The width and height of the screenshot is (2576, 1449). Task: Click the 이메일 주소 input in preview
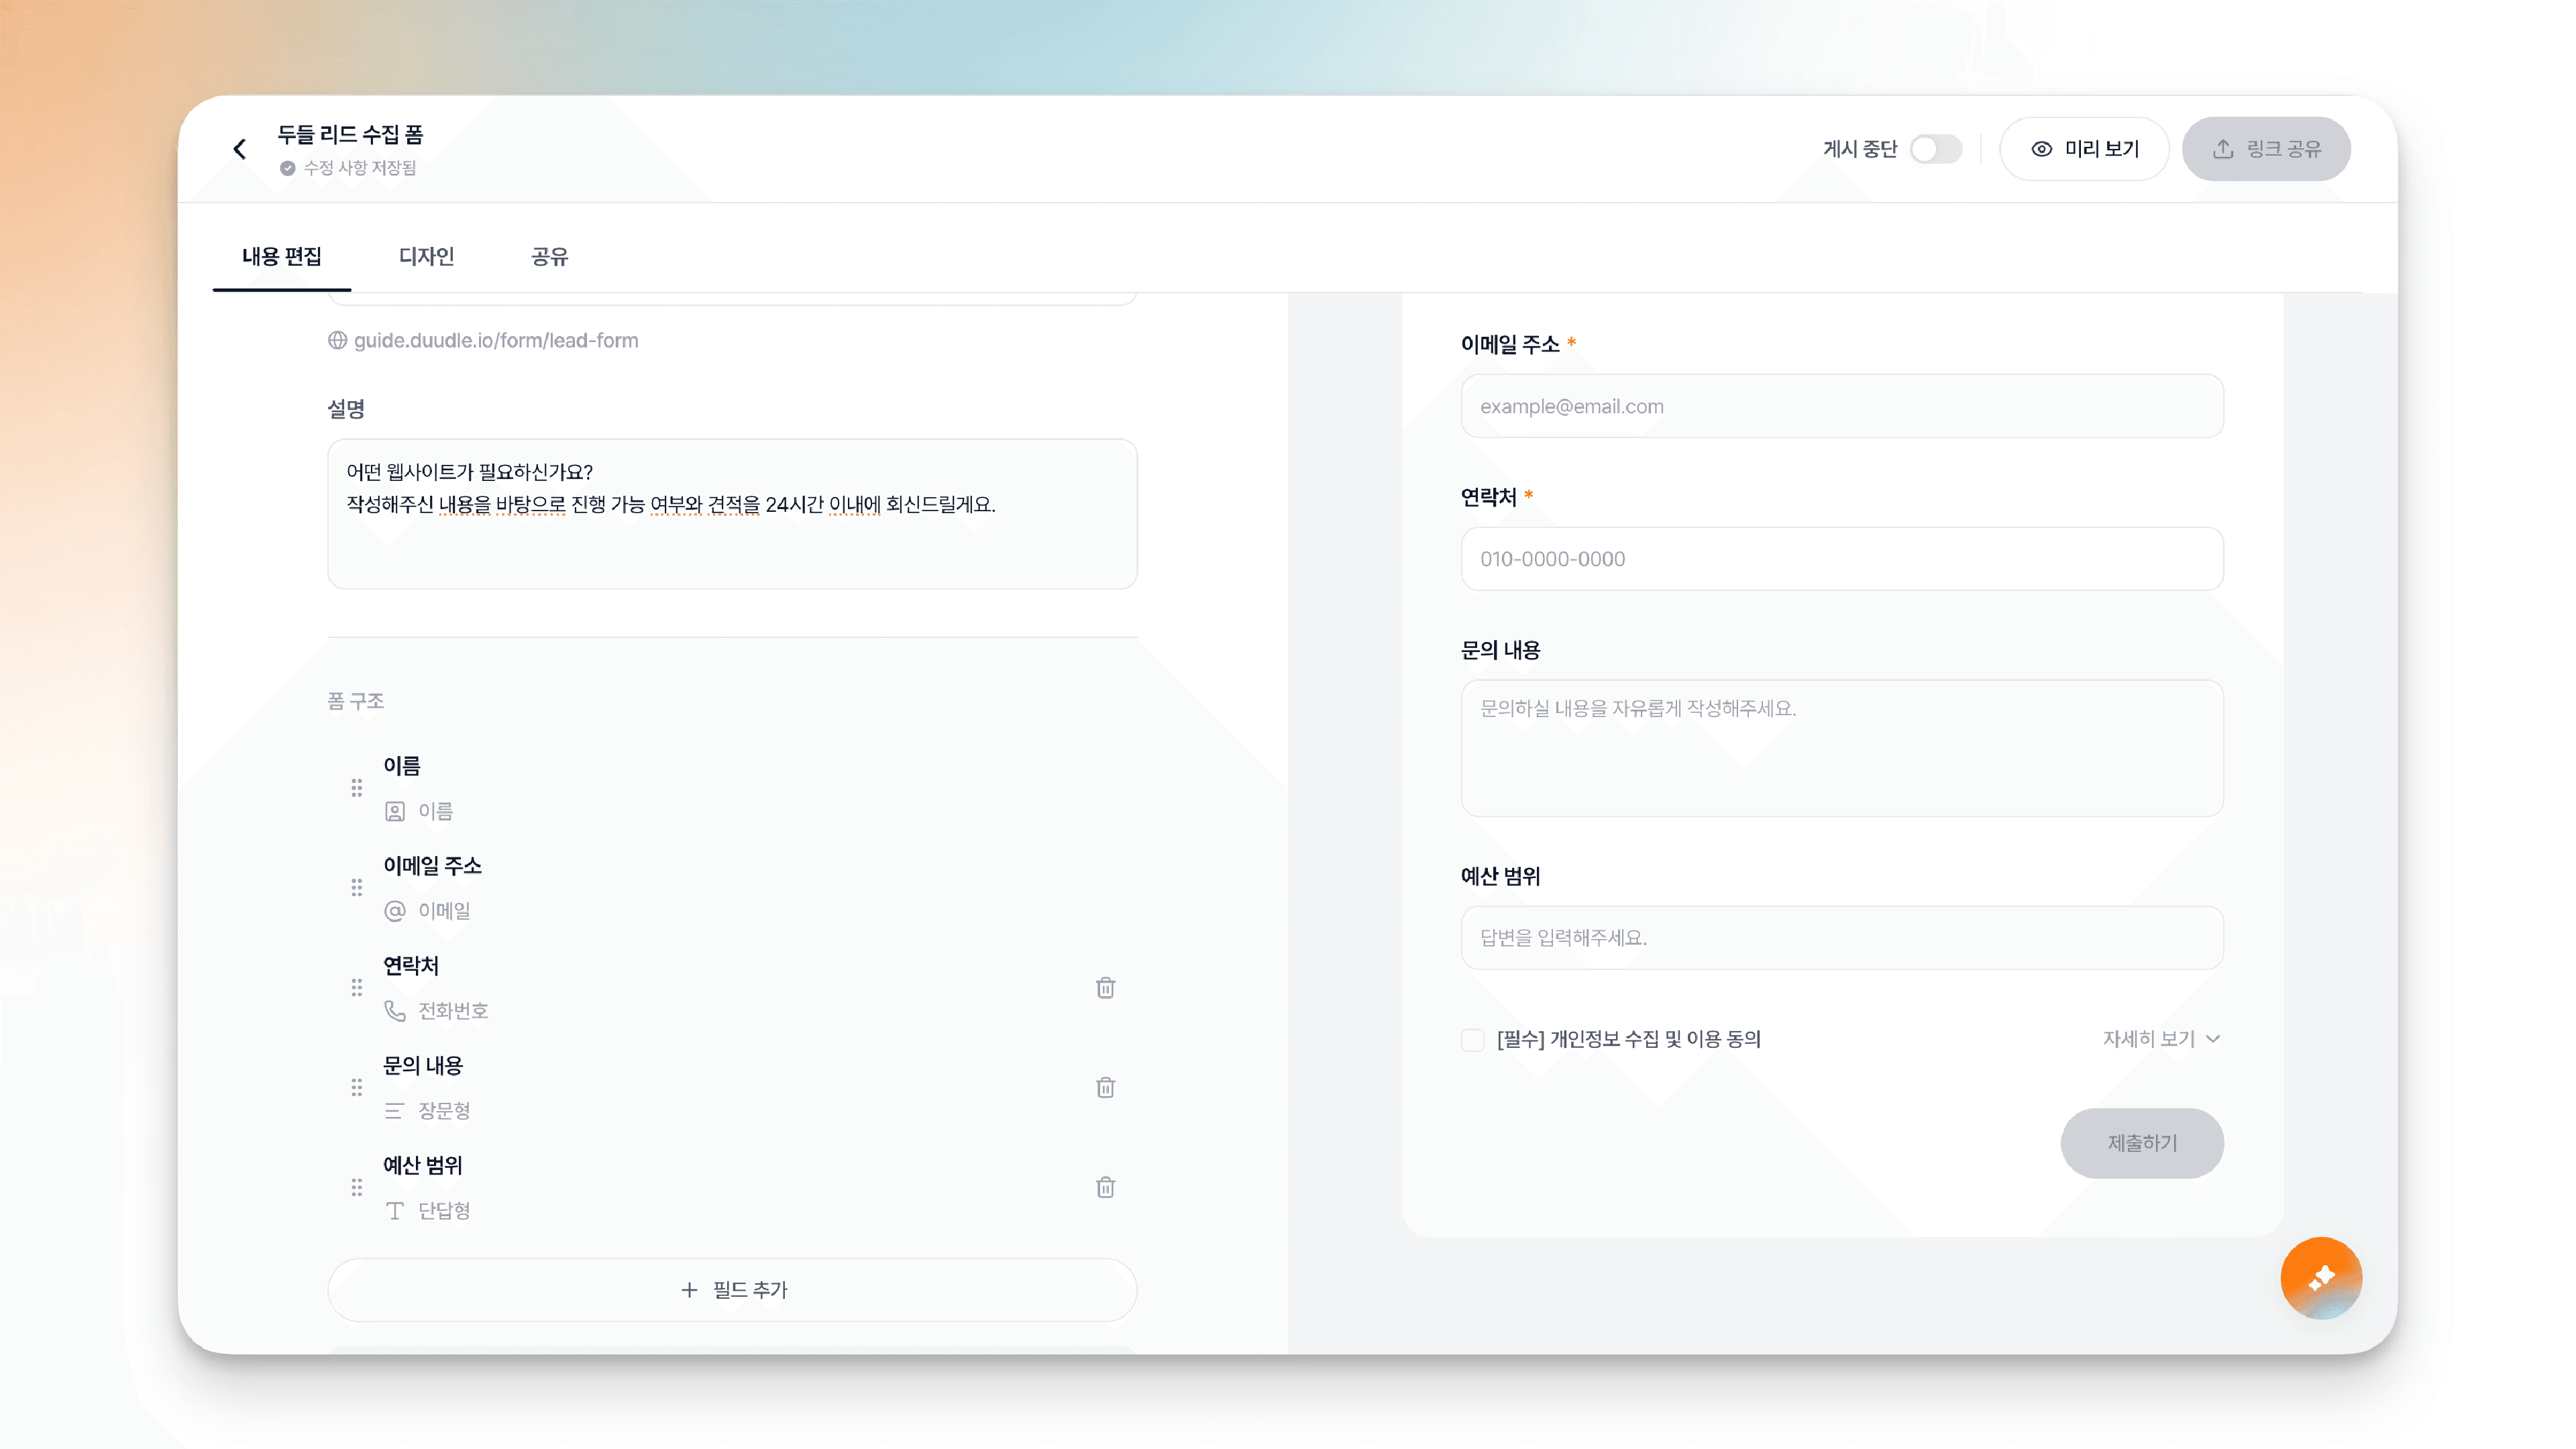[x=1842, y=406]
